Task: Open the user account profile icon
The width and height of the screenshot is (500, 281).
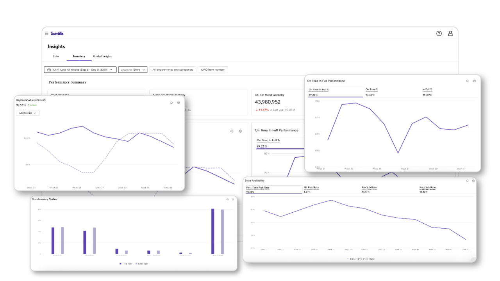Action: 450,34
